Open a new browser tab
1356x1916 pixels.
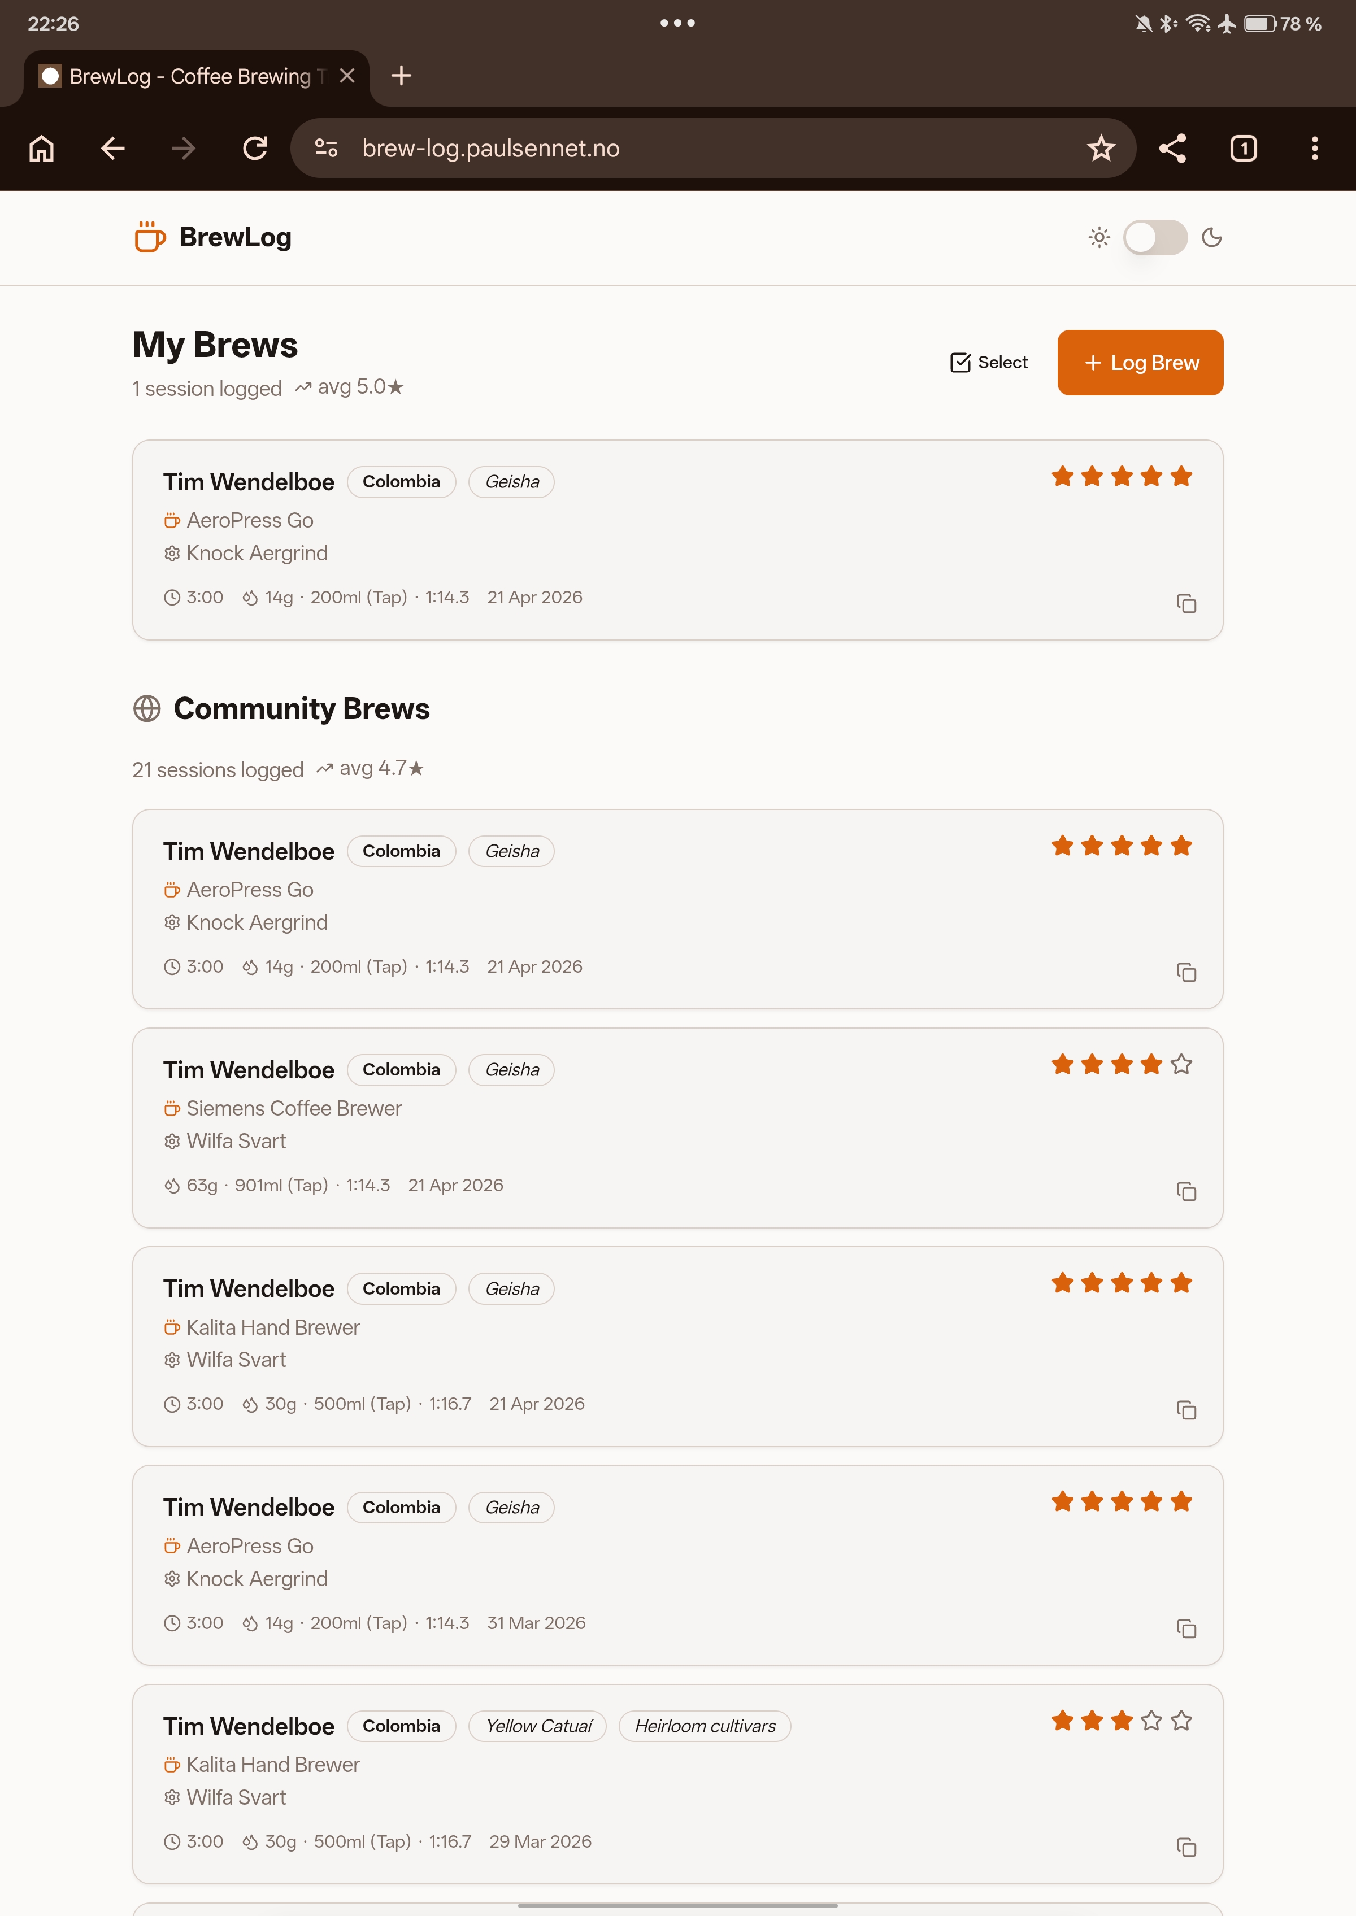402,76
